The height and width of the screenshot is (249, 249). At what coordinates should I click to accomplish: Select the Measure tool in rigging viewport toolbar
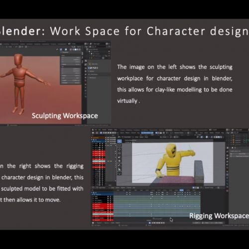[120, 169]
